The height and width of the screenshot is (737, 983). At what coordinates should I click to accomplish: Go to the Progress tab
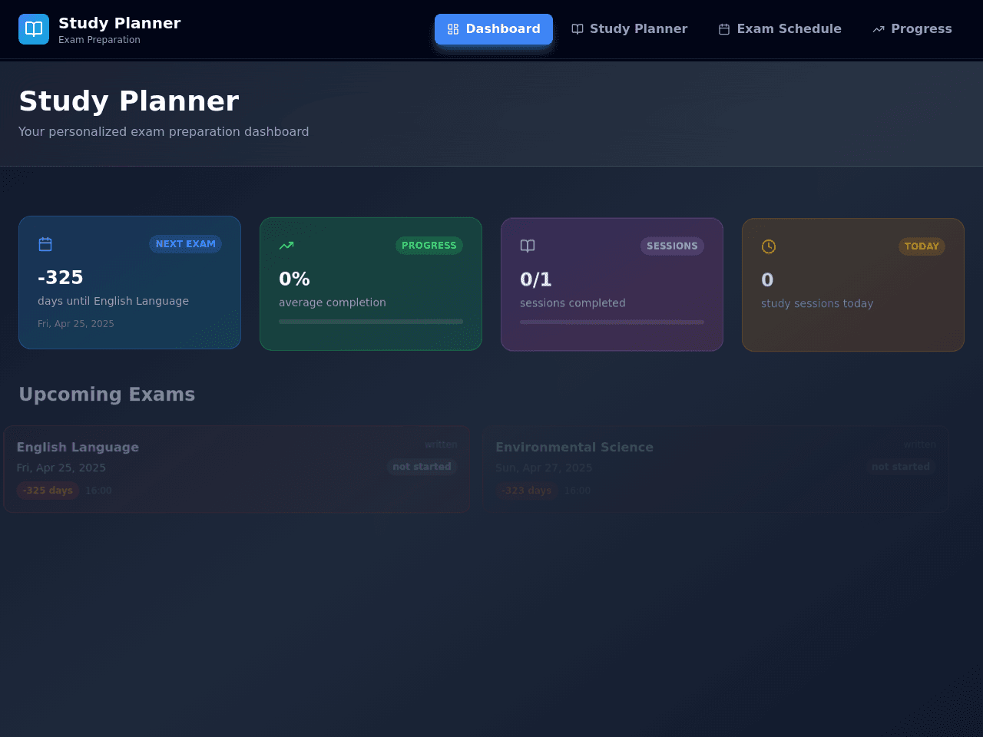pyautogui.click(x=912, y=29)
